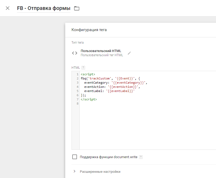Edit the tag name FB - Отправка формы
Image resolution: width=216 pixels, height=178 pixels.
44,8
